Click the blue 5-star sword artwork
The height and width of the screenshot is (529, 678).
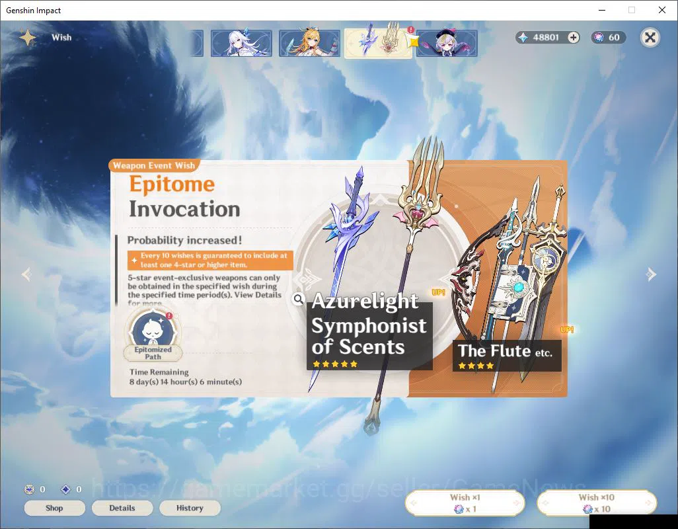346,242
